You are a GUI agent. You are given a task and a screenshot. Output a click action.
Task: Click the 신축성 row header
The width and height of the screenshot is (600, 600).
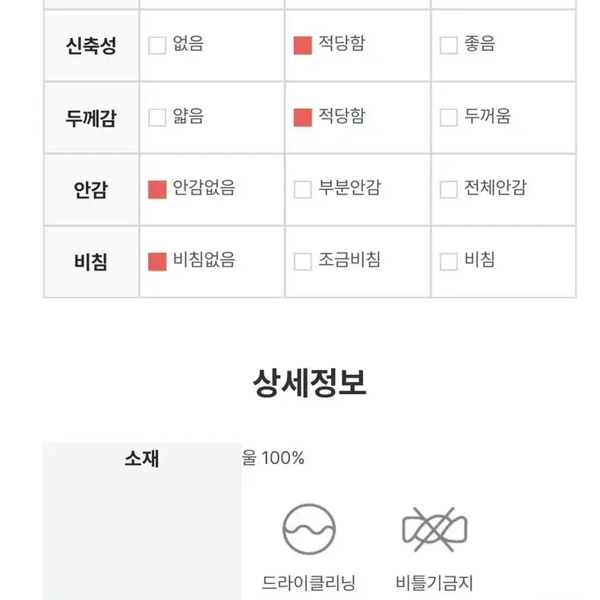point(91,46)
